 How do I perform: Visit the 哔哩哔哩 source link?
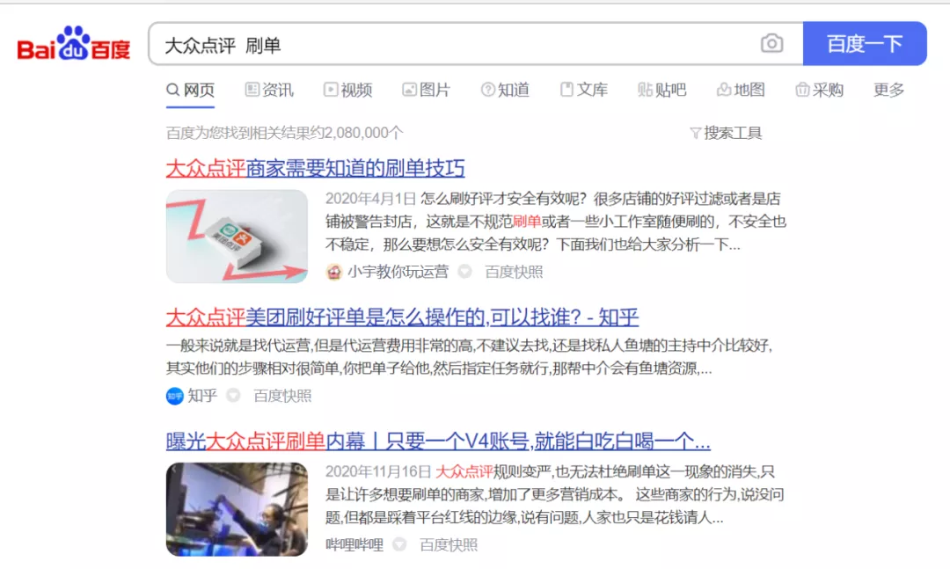(x=354, y=544)
